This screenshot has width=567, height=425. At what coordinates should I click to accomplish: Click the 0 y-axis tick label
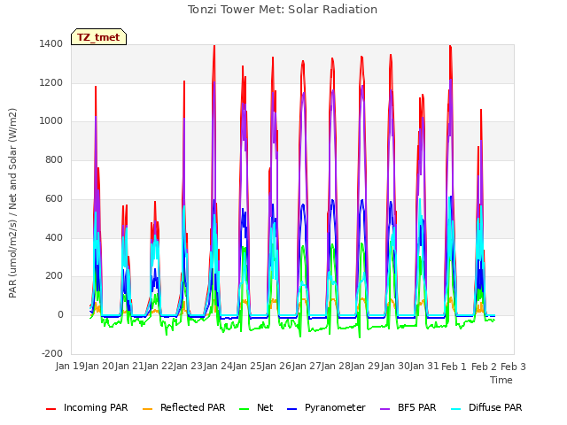[x=60, y=315]
